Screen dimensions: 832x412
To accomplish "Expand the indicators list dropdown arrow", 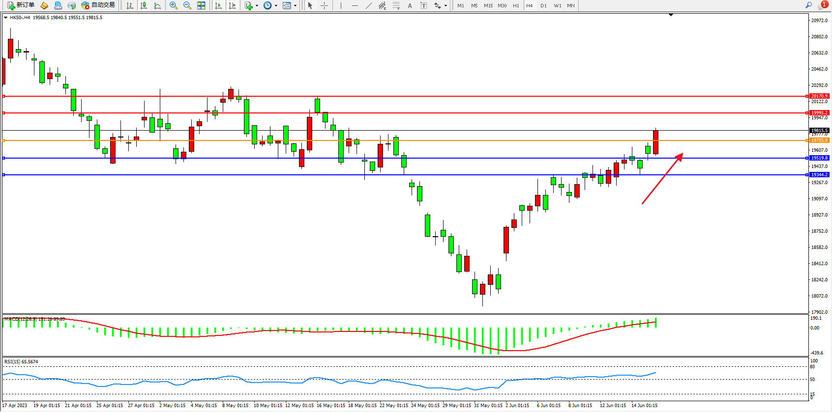I will coord(257,6).
